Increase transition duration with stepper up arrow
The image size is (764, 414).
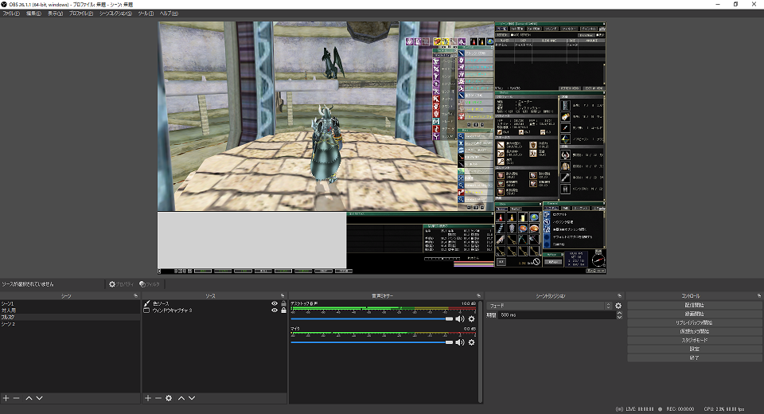[619, 313]
